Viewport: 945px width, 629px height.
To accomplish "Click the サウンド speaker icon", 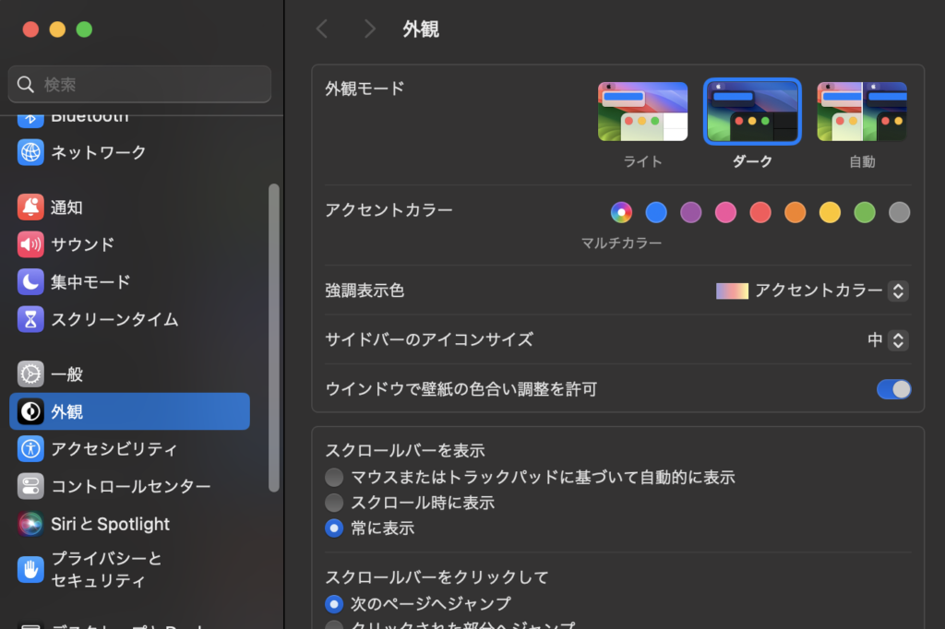I will click(30, 244).
